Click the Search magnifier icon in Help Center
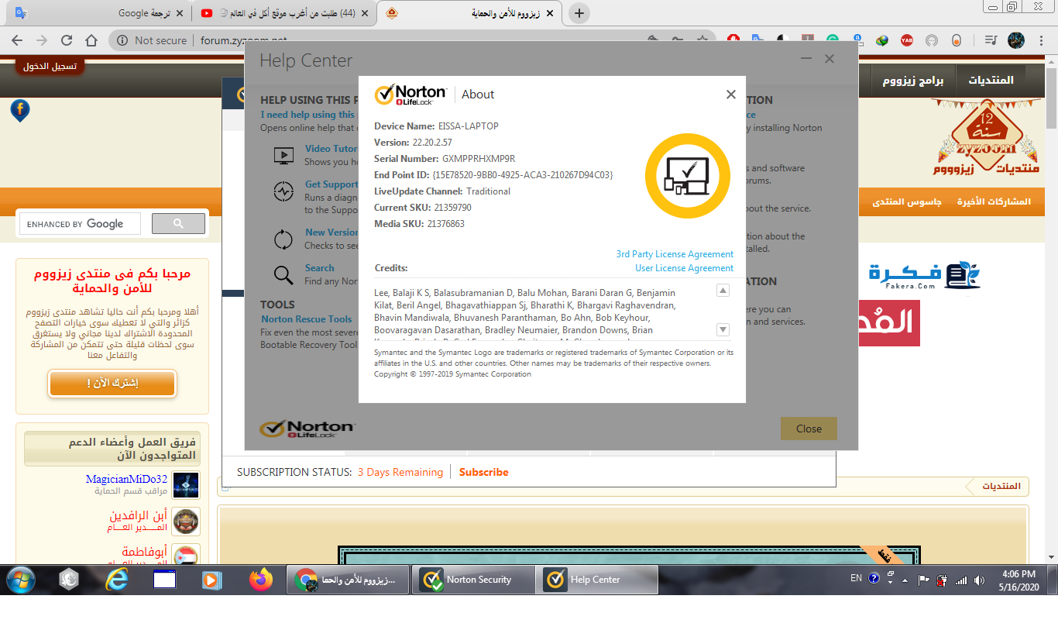Viewport: 1058px width, 637px height. point(283,274)
